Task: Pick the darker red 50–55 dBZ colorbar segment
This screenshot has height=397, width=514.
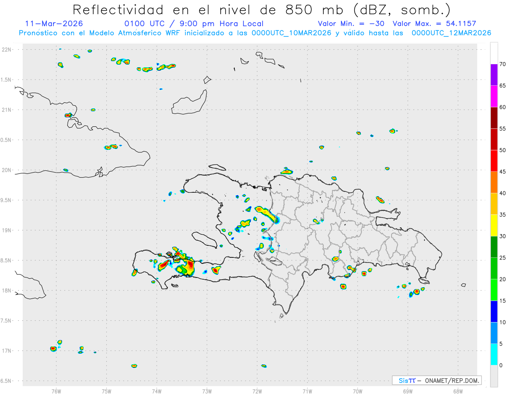Action: pyautogui.click(x=494, y=140)
